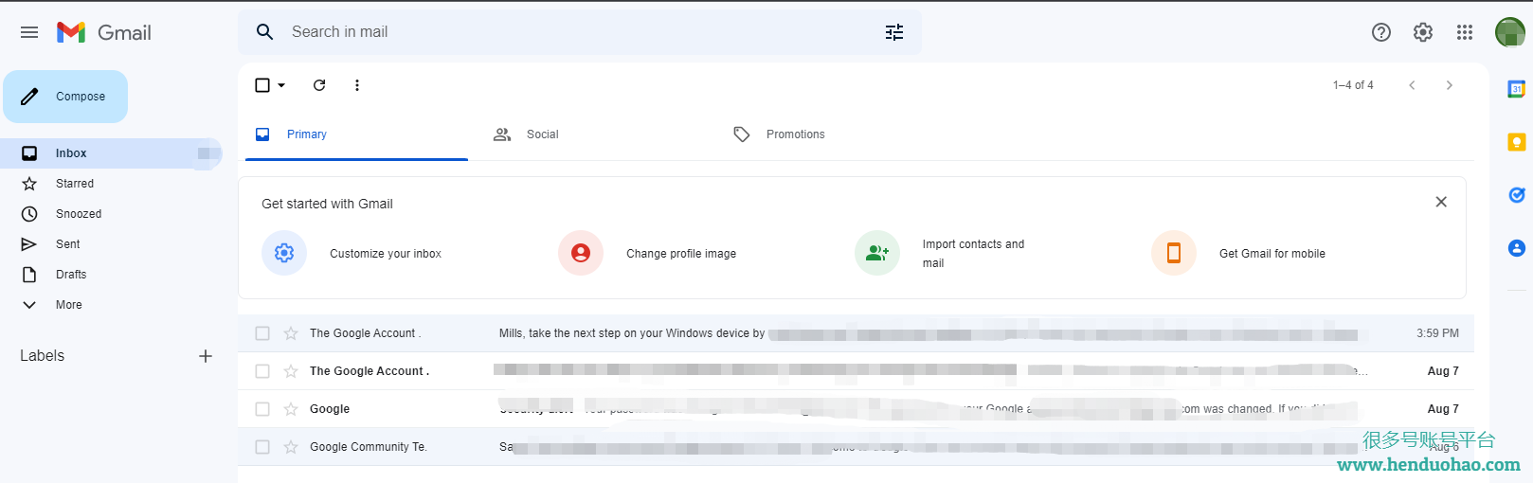The image size is (1533, 483).
Task: Open the Settings gear icon
Action: pos(1422,32)
